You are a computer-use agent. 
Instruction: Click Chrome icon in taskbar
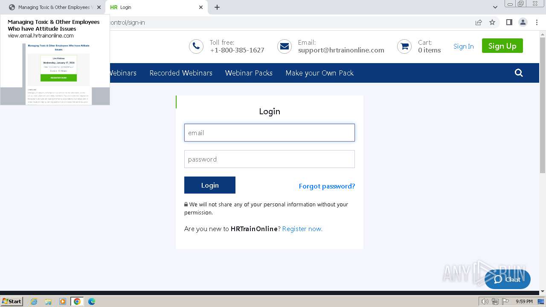point(77,301)
